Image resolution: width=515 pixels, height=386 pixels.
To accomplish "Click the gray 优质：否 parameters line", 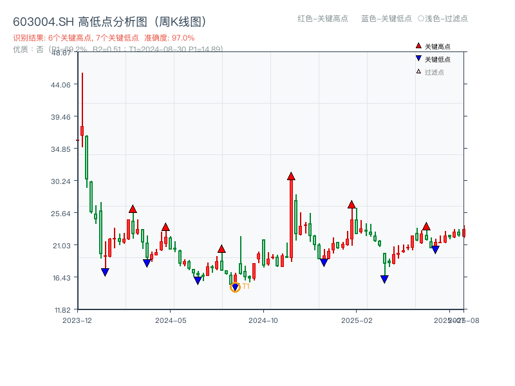I will click(118, 50).
